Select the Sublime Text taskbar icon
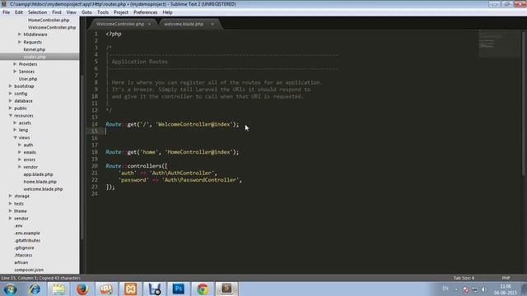 [x=226, y=289]
